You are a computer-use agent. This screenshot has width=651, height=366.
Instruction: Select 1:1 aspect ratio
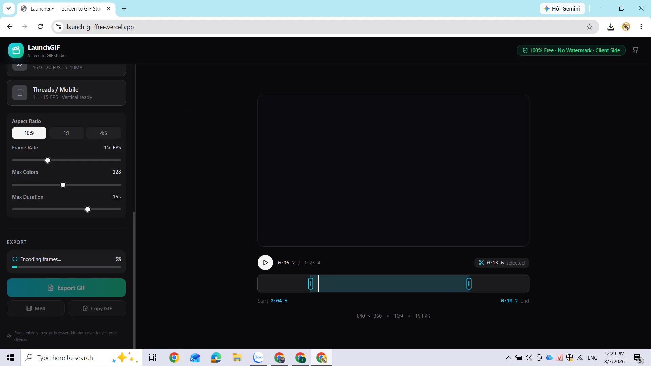click(66, 133)
